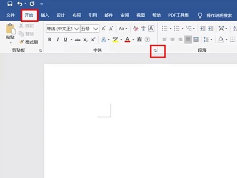Click the Save icon in quick access toolbar

point(10,4)
